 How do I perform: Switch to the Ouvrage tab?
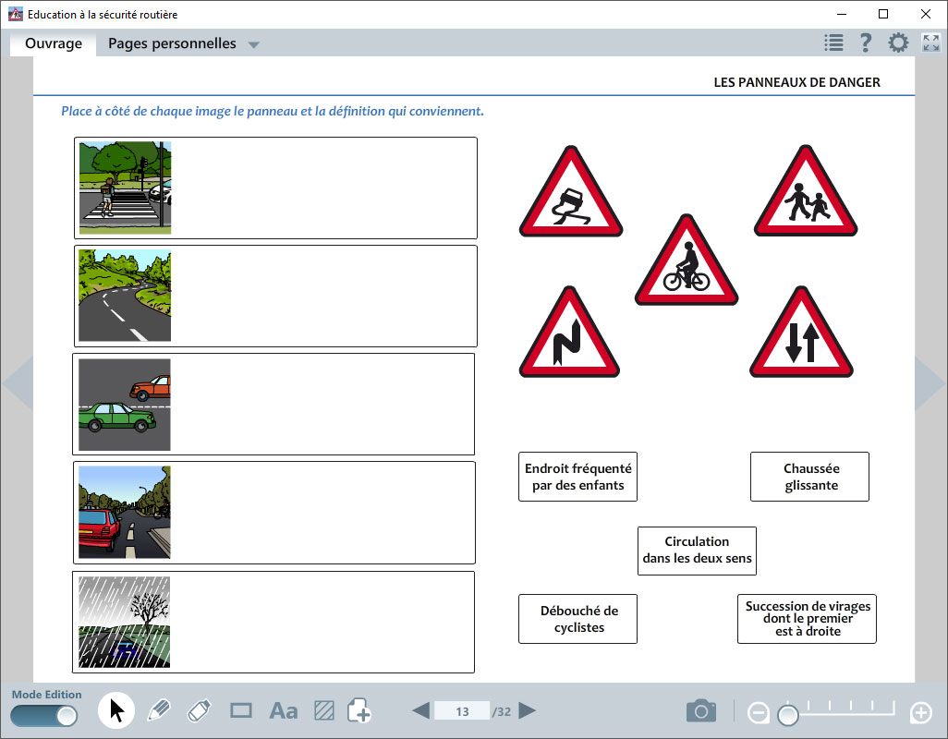53,42
